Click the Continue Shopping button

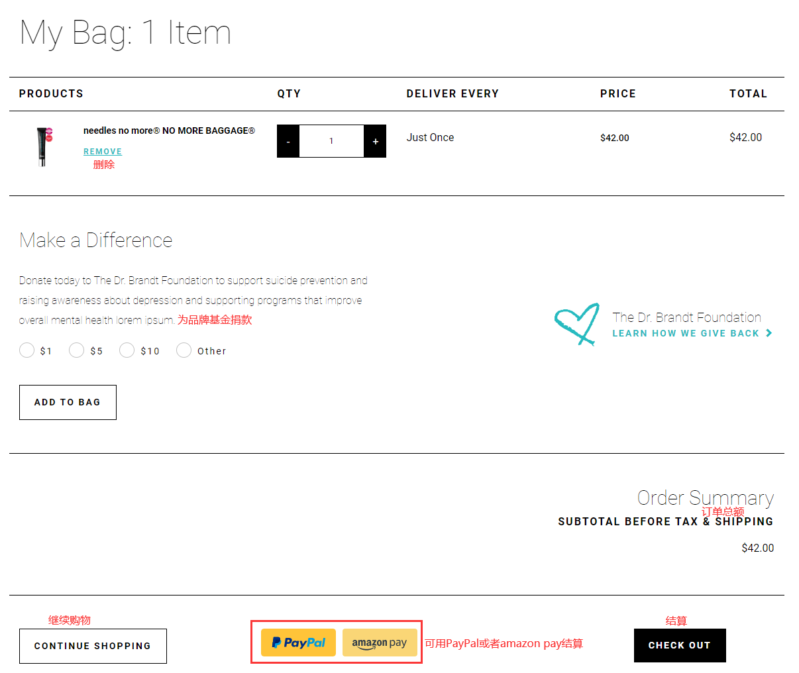[x=93, y=646]
